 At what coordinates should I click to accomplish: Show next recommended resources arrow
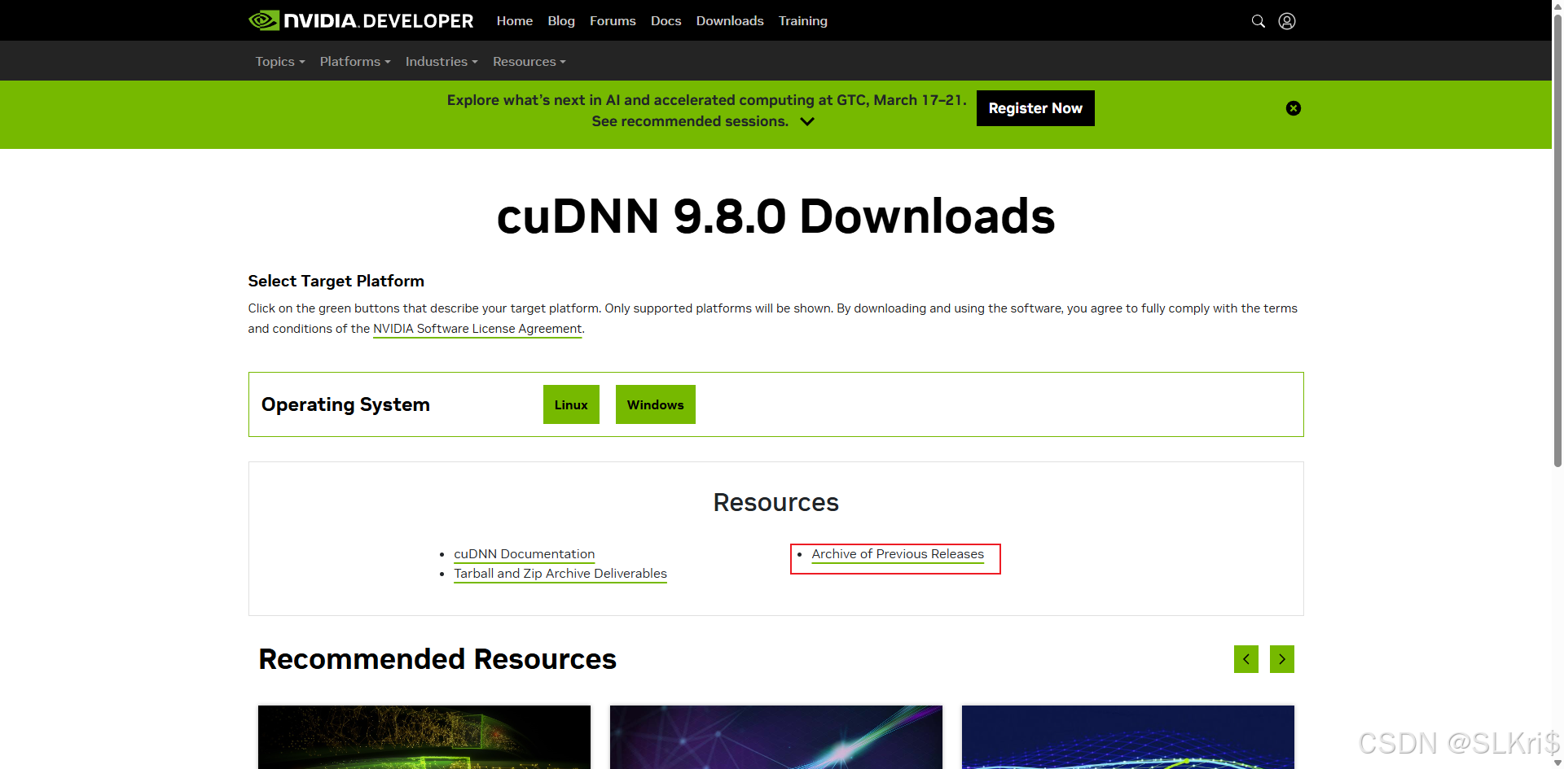click(x=1282, y=659)
